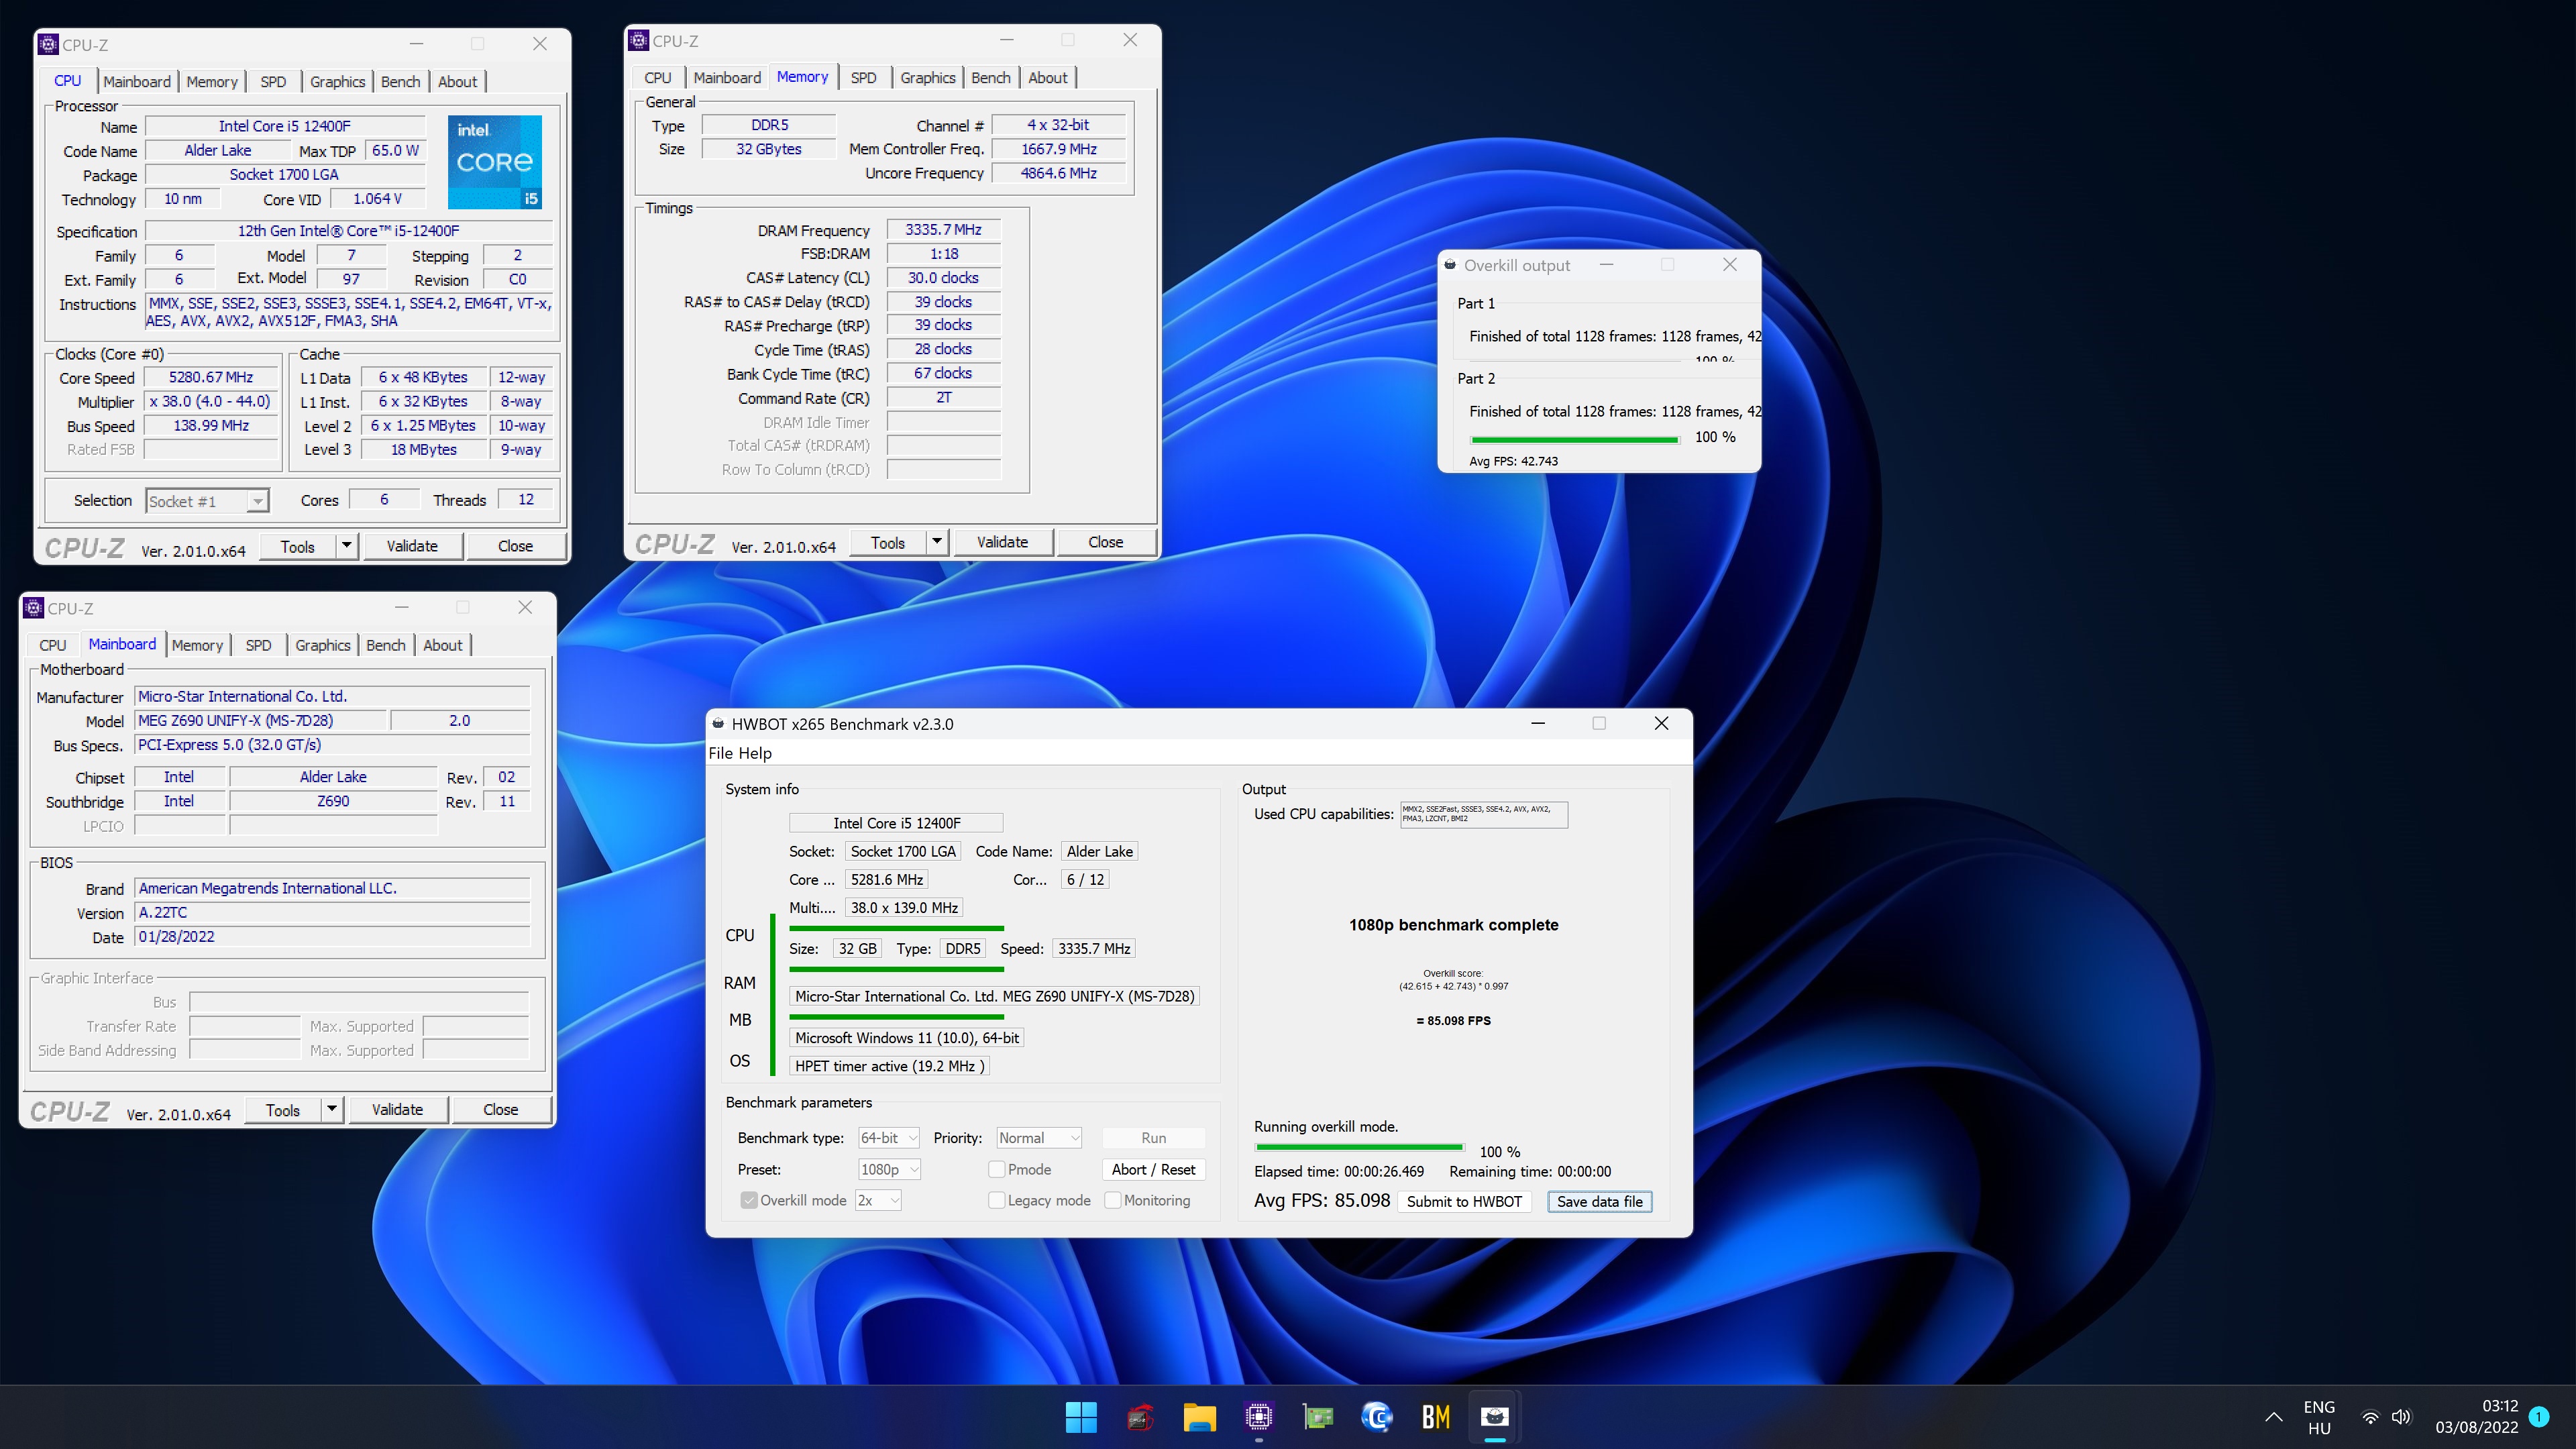
Task: Open BM BenchMate icon in taskbar
Action: pos(1436,1416)
